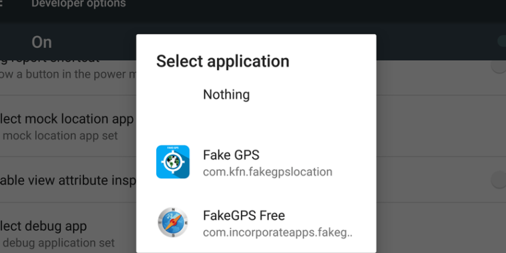Tap the blue Fake GPS app icon
The width and height of the screenshot is (506, 253).
click(x=173, y=162)
